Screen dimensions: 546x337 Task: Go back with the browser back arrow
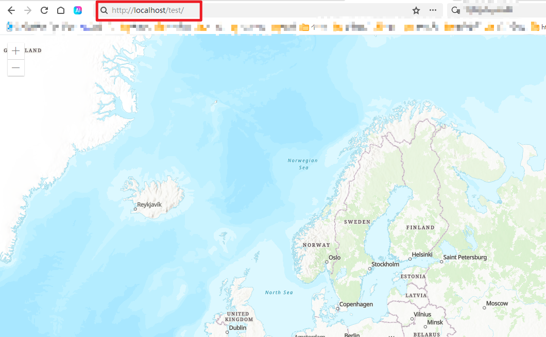11,10
